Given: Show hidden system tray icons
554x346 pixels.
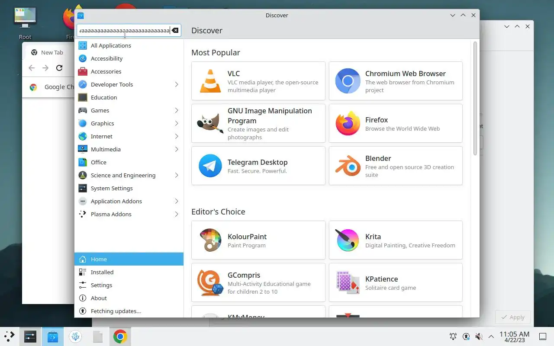Looking at the screenshot, I should pos(491,336).
